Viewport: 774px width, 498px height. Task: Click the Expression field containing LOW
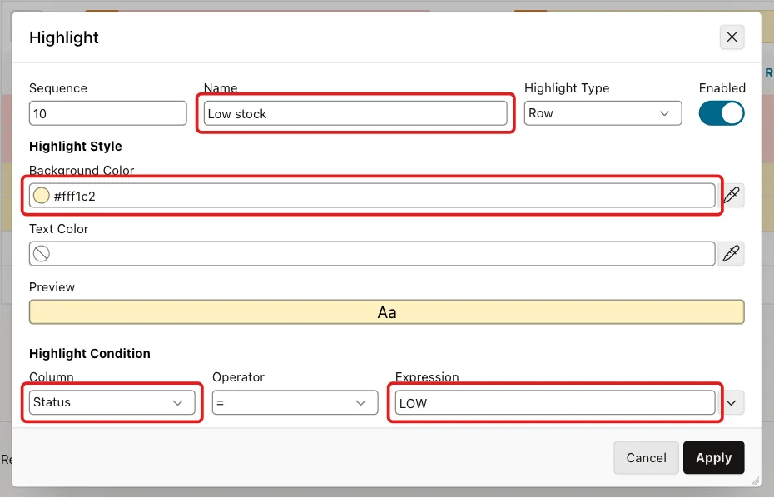tap(555, 403)
